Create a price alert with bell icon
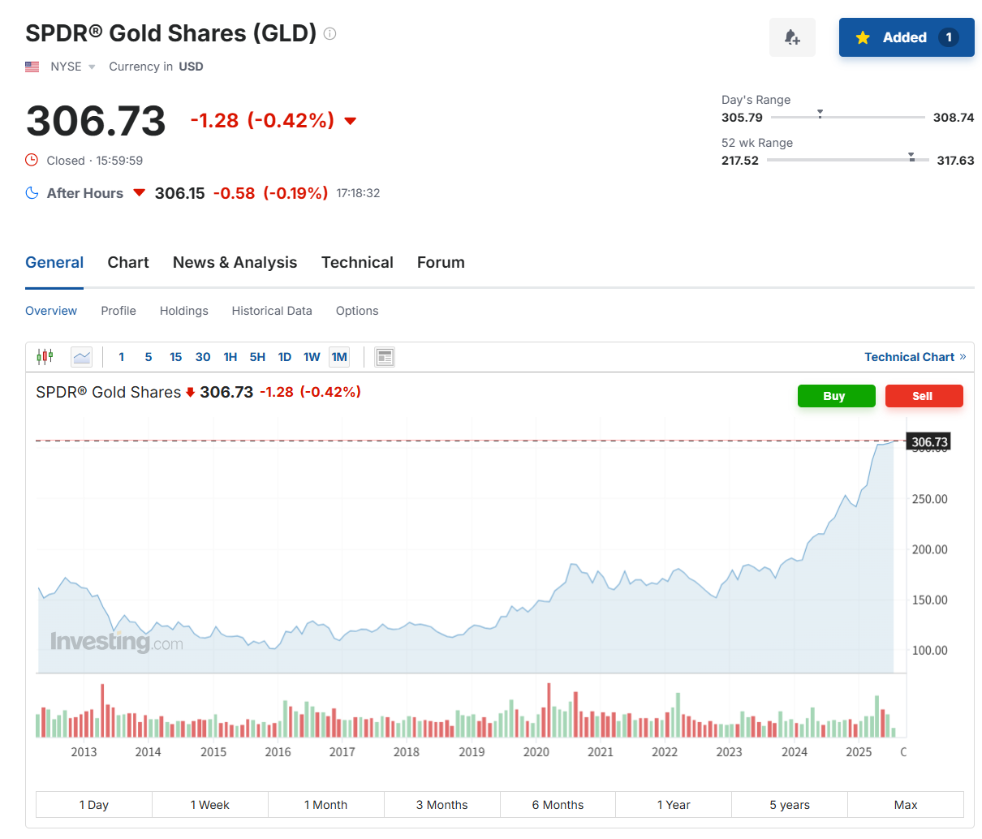982x839 pixels. (x=792, y=37)
